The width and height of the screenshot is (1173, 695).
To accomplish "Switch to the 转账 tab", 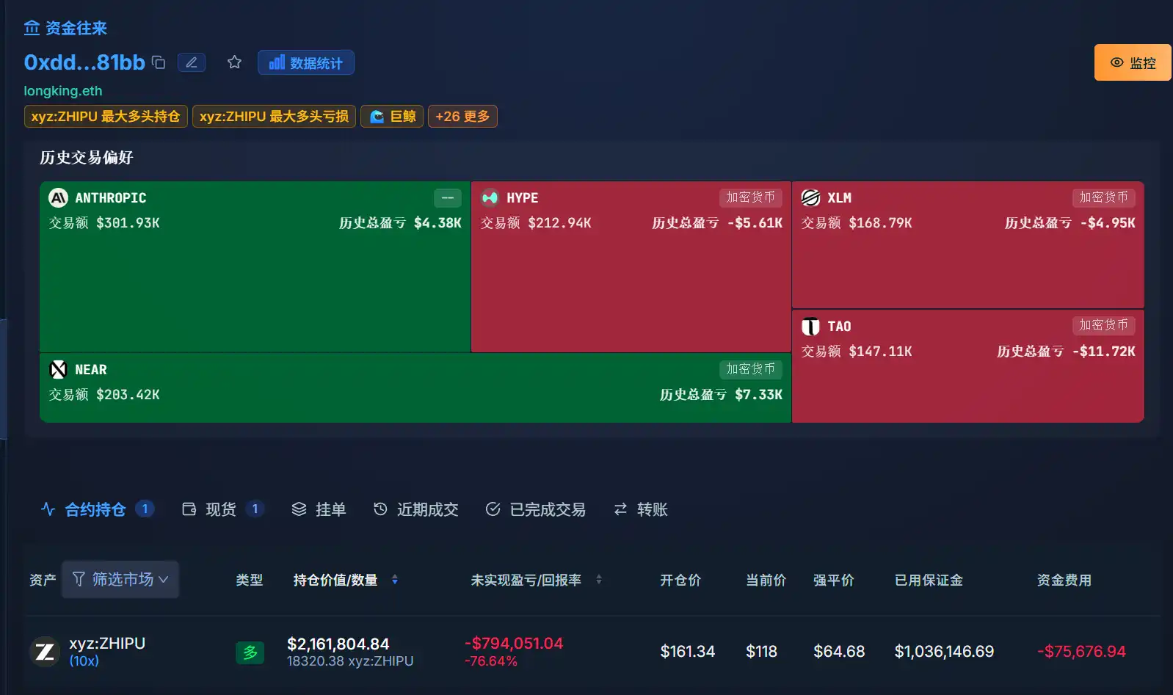I will [641, 509].
